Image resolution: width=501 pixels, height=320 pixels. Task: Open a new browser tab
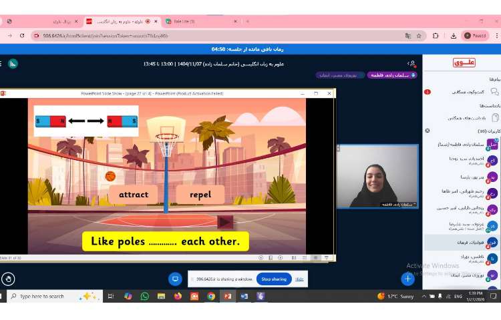pos(248,21)
